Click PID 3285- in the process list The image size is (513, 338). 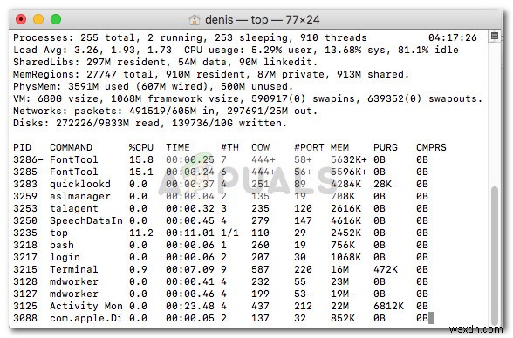(28, 172)
